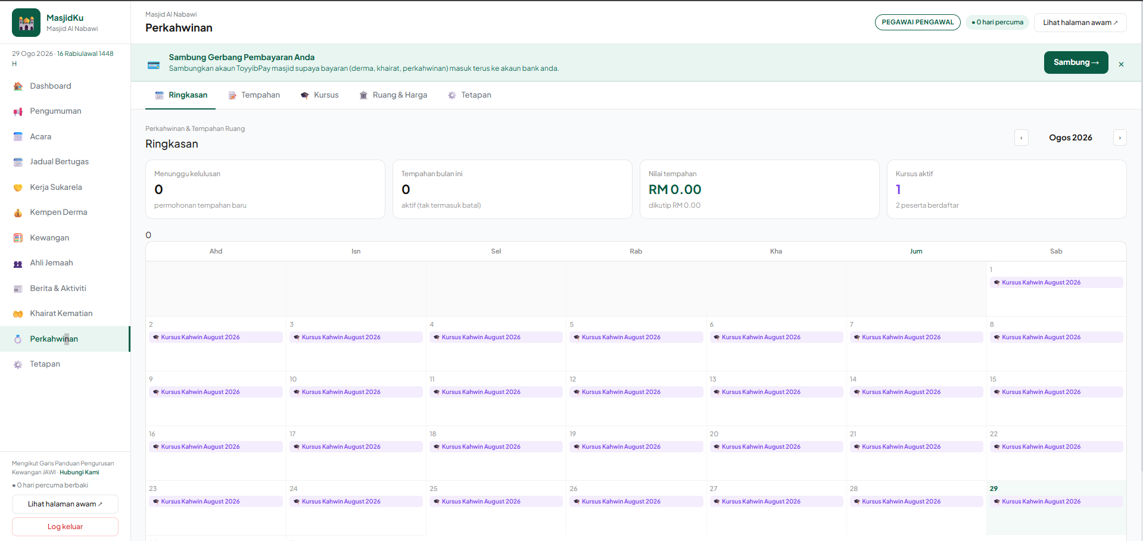Click the Nilai tempahan RM 0.00 card
This screenshot has width=1143, height=541.
point(759,189)
